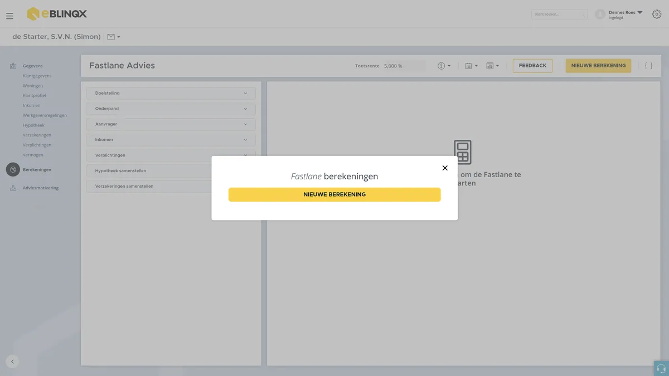Open the Dennes Roes user dropdown

click(x=626, y=14)
